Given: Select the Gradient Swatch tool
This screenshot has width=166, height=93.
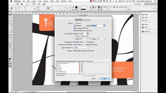Looking at the screenshot, I should (10, 44).
